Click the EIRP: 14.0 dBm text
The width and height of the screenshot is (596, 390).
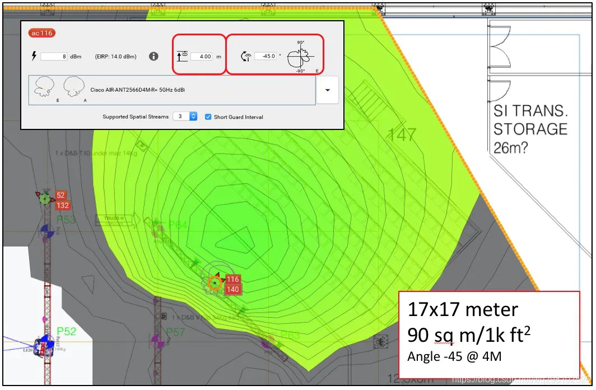tap(115, 56)
